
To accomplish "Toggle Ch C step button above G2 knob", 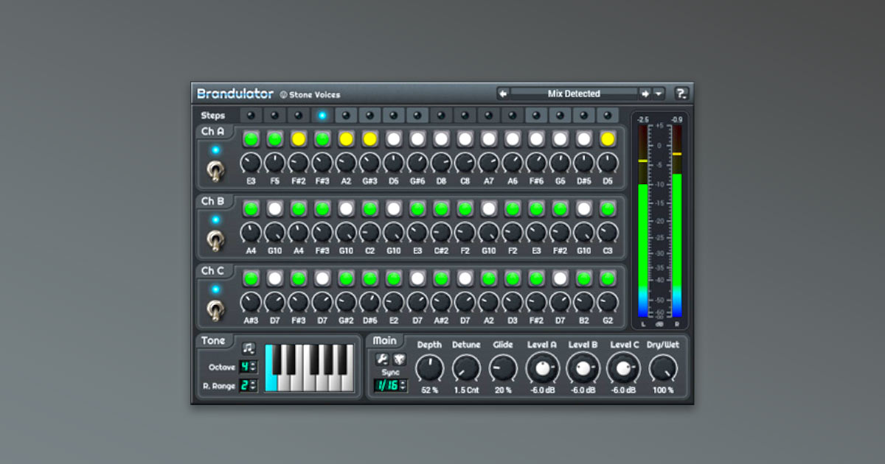I will [607, 278].
